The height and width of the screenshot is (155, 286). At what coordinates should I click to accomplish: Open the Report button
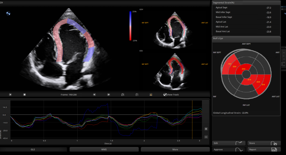pos(264,149)
